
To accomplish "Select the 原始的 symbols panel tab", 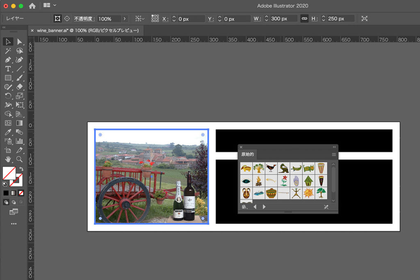I will click(247, 155).
